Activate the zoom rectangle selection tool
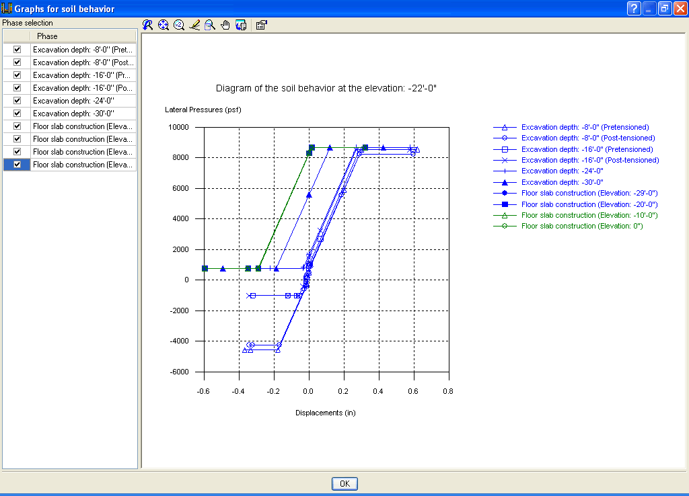689x496 pixels. click(210, 25)
